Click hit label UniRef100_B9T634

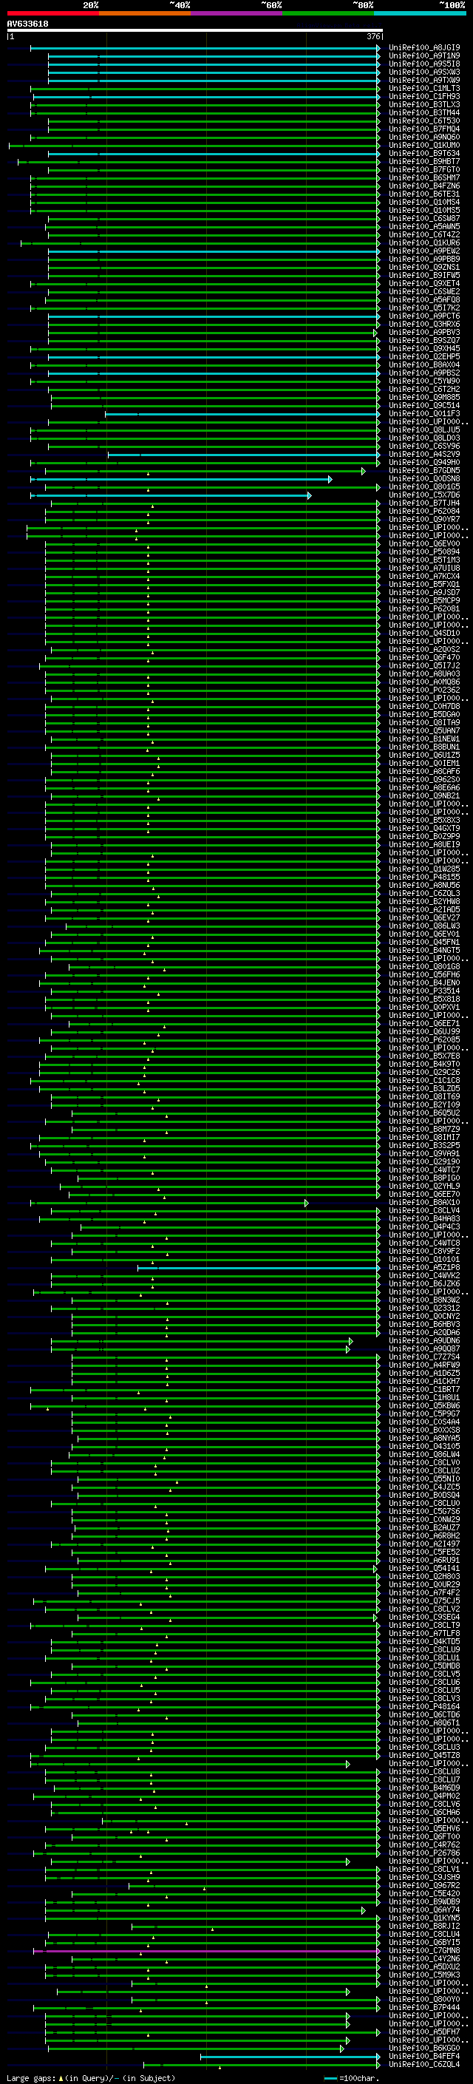pyautogui.click(x=424, y=153)
